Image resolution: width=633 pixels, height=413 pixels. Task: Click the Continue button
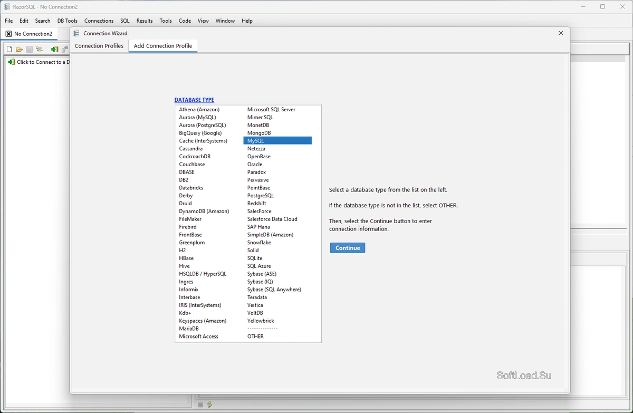coord(348,248)
